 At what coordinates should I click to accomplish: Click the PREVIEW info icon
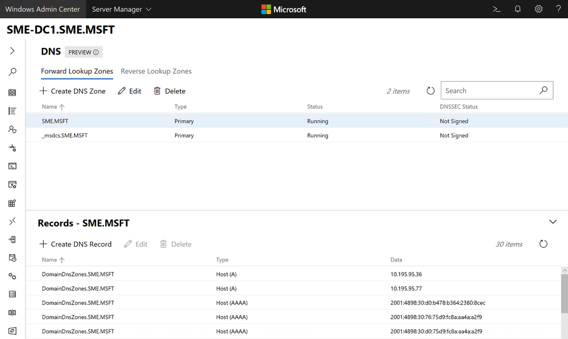point(96,52)
